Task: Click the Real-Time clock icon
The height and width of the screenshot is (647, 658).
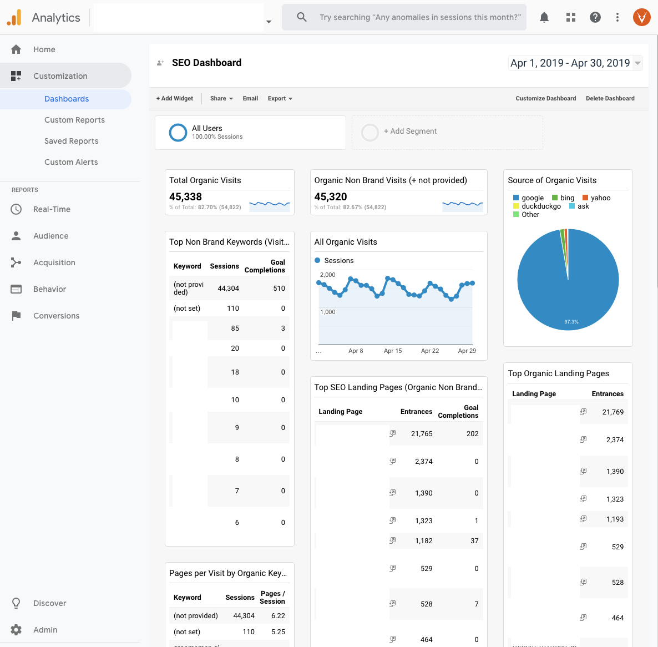Action: pos(16,209)
